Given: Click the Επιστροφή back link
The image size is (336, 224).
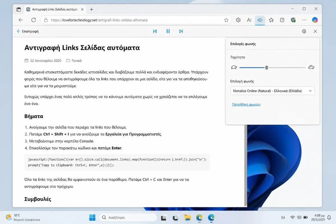Looking at the screenshot, I should (28, 31).
